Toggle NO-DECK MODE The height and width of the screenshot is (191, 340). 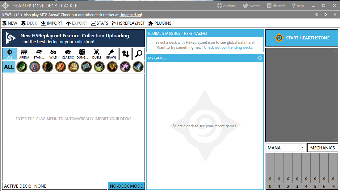[126, 186]
